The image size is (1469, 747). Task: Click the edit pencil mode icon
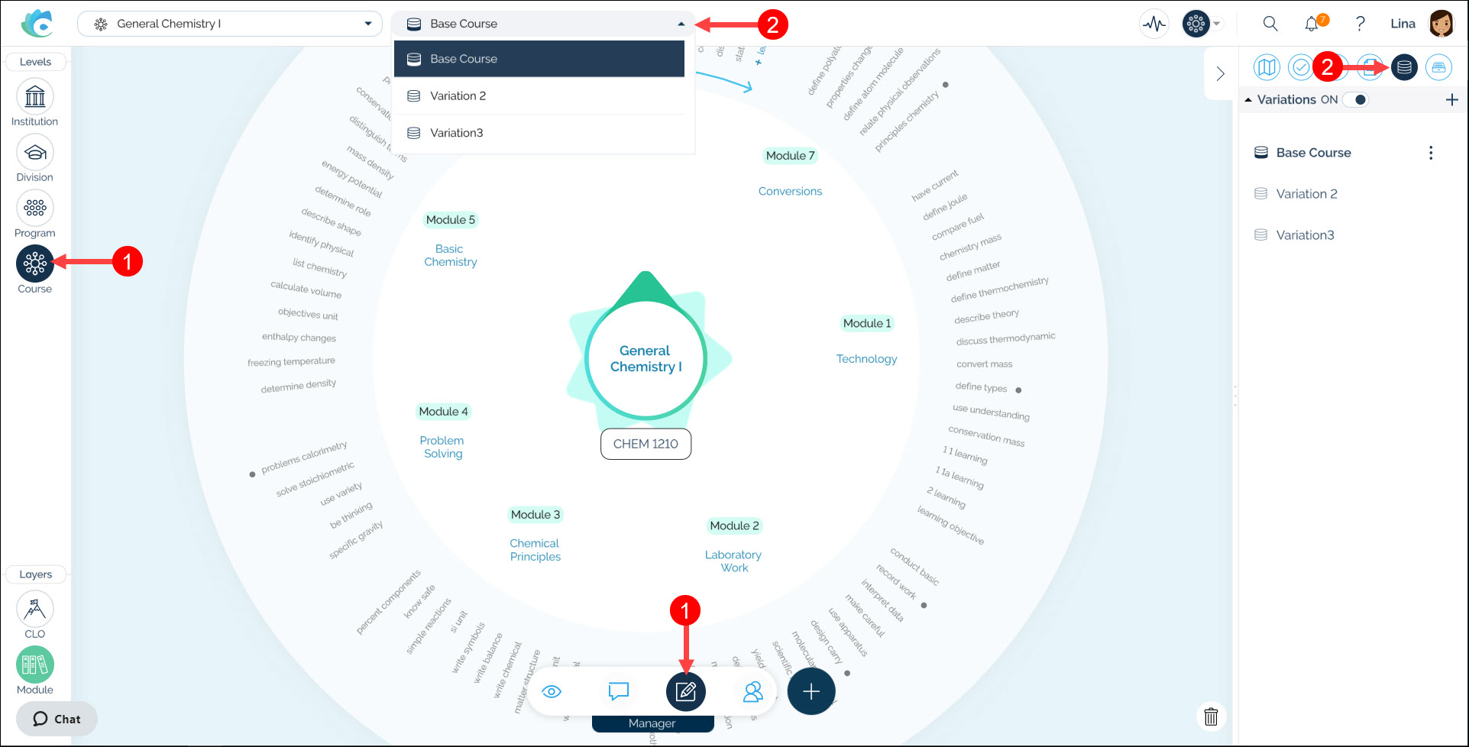point(685,692)
